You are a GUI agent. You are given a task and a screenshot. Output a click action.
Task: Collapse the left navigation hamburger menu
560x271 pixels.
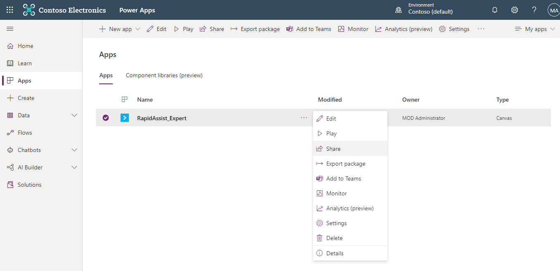coord(10,29)
